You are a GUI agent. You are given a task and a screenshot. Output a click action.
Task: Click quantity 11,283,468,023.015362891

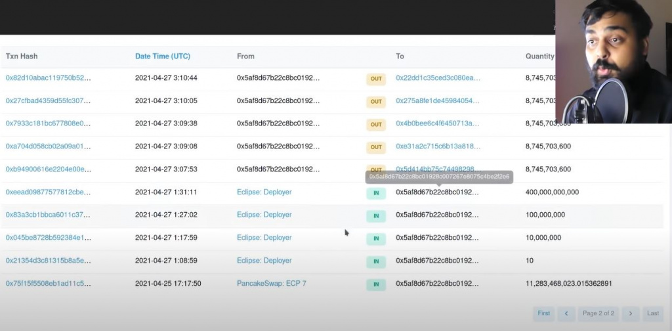point(569,284)
